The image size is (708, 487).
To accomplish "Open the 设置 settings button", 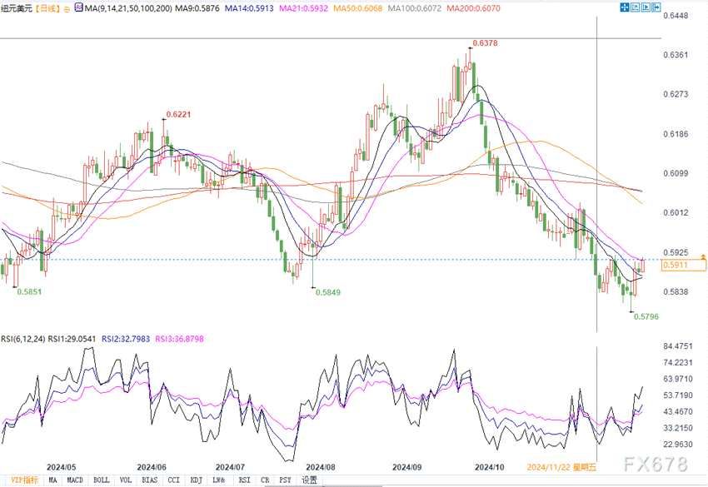I will pos(309,480).
